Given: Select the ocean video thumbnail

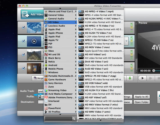Looking at the screenshot, I should click(x=34, y=41).
